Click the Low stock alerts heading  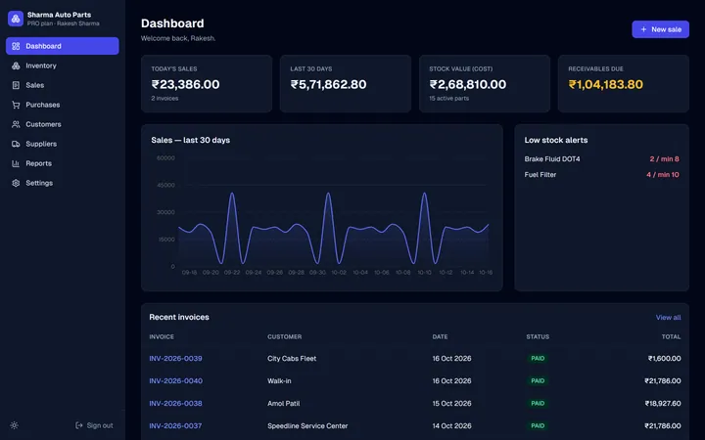pyautogui.click(x=556, y=140)
